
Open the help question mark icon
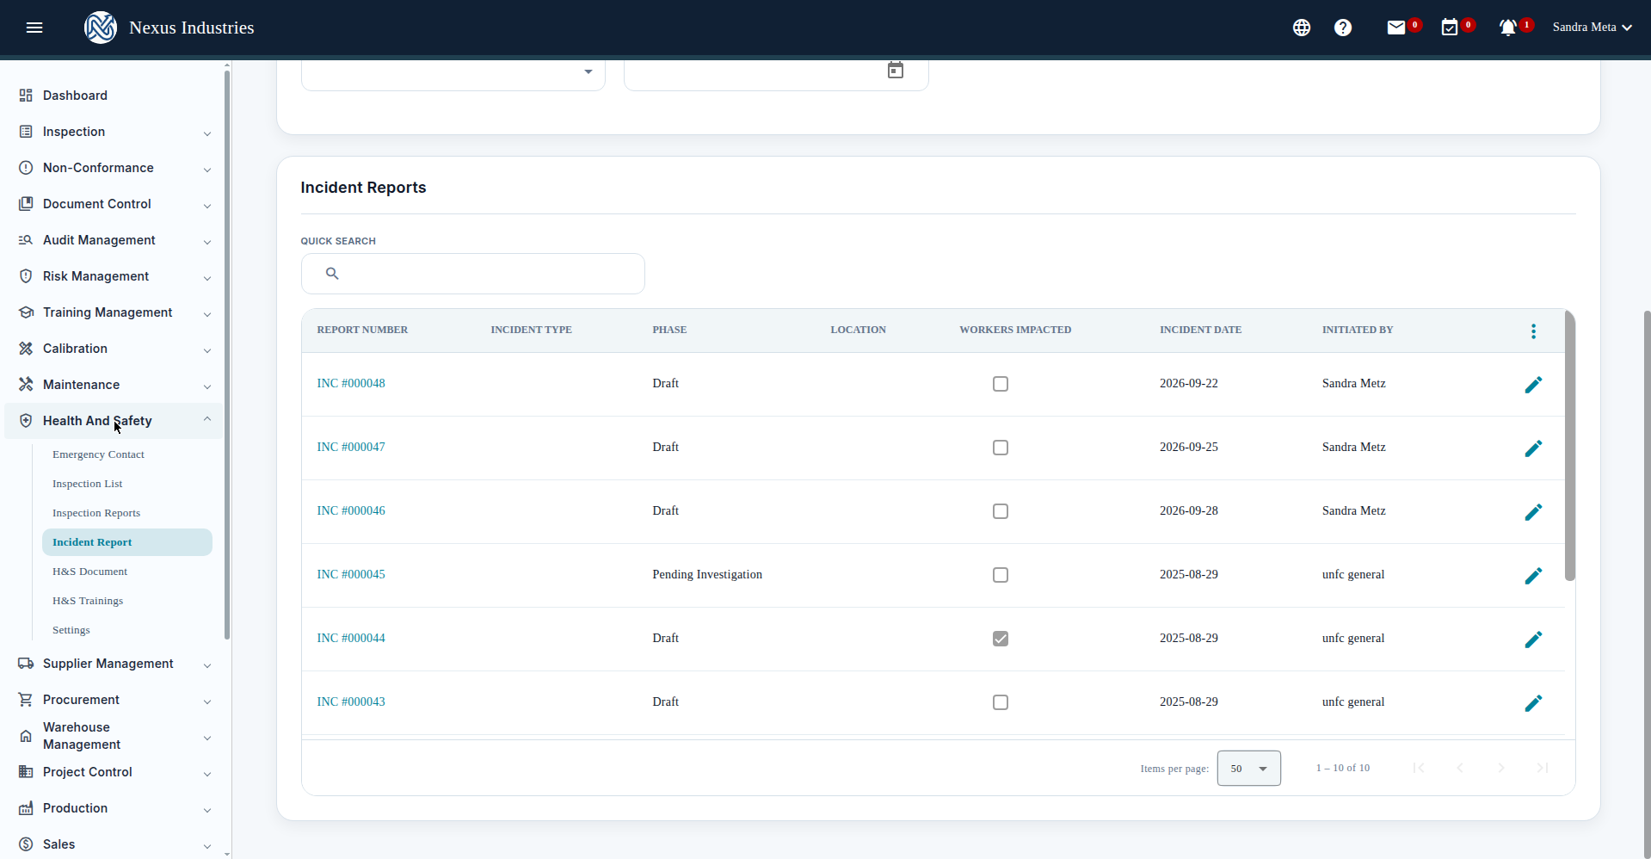click(x=1343, y=28)
